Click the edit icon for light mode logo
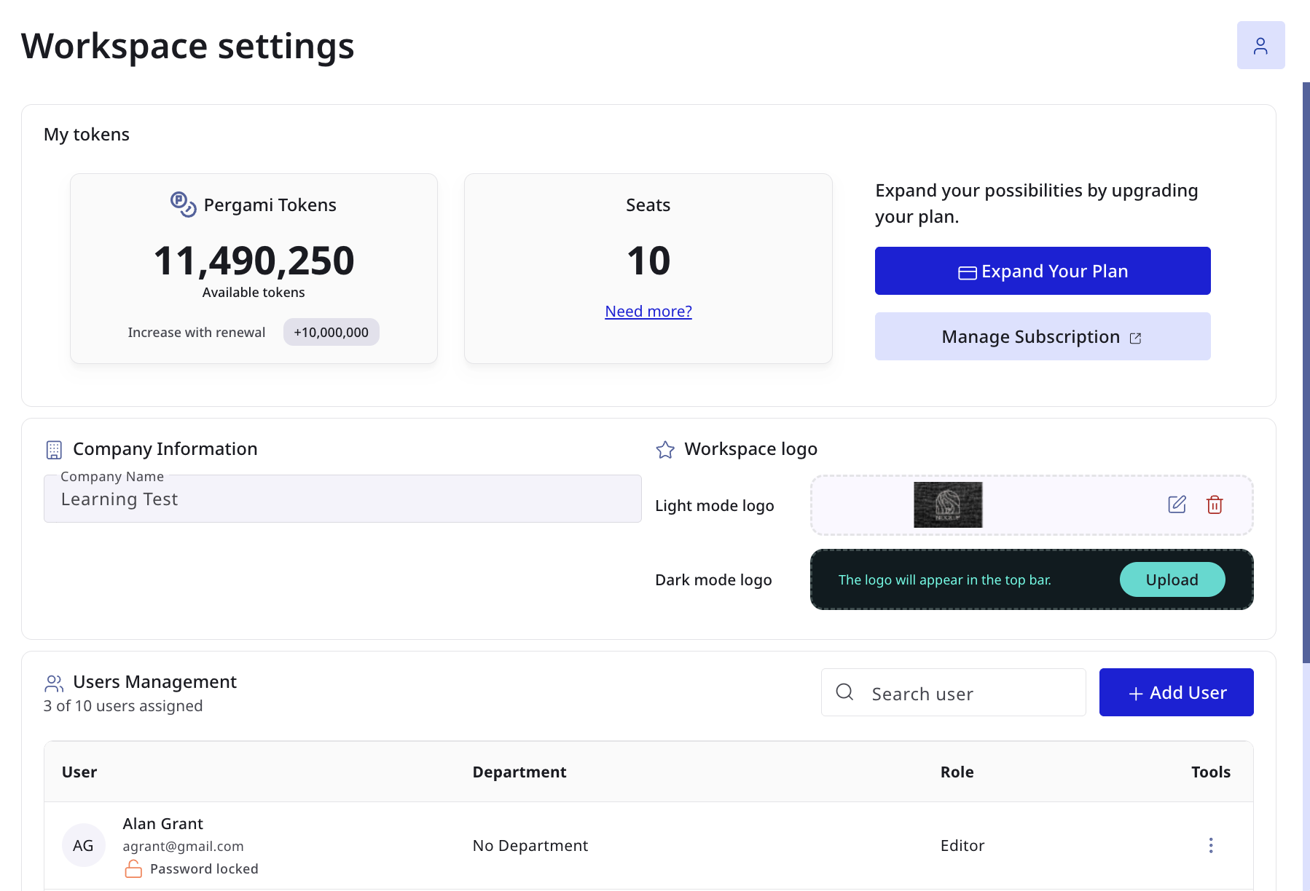Screen dimensions: 1310x891 click(x=1177, y=504)
